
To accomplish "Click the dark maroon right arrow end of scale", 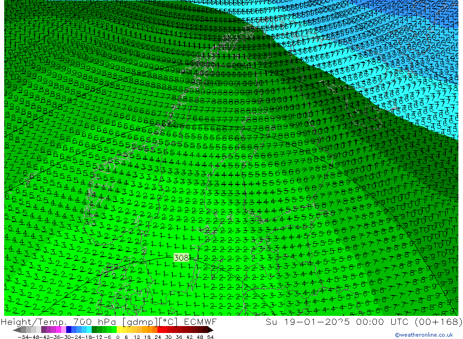I will (x=210, y=330).
